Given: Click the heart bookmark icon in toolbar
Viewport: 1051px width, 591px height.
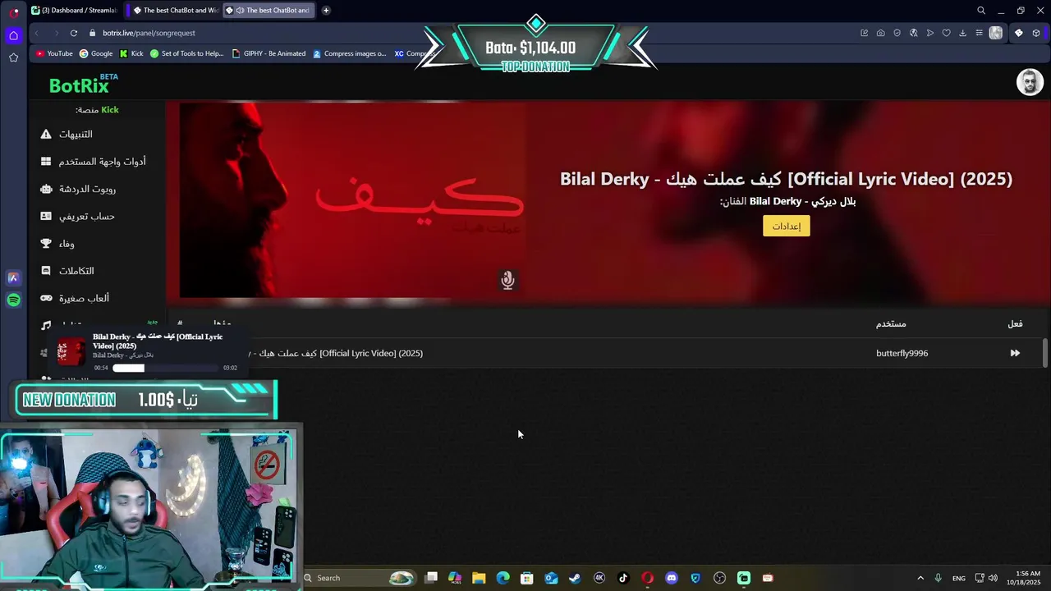Looking at the screenshot, I should 946,33.
